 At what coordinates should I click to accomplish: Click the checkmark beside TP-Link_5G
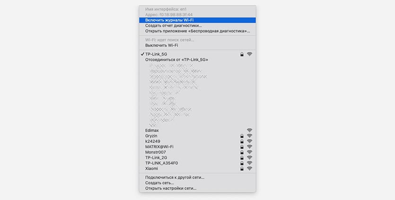coord(142,54)
